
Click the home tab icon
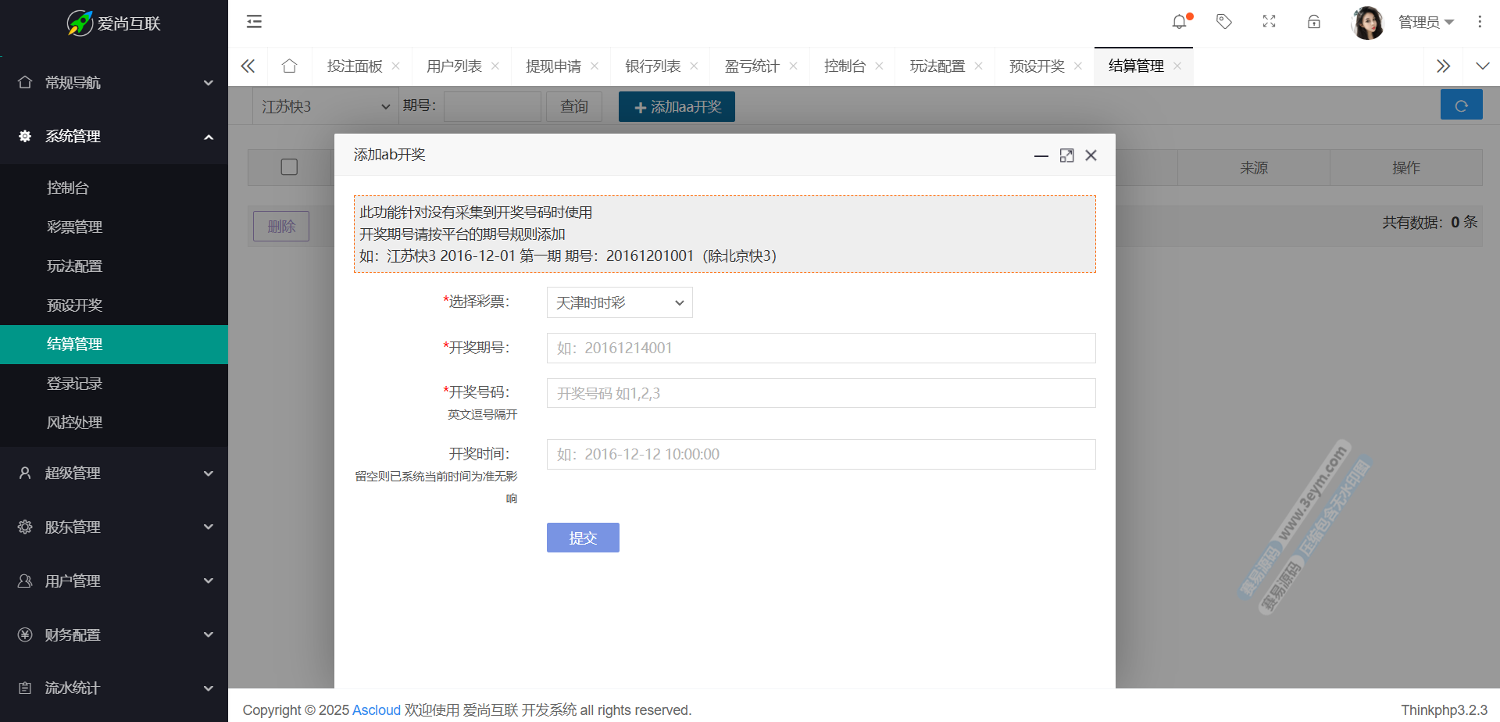pyautogui.click(x=289, y=66)
